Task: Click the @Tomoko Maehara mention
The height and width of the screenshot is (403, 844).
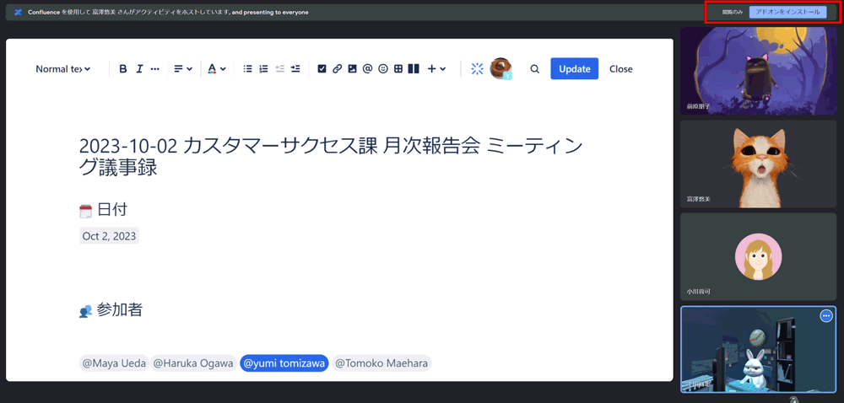Action: click(381, 363)
